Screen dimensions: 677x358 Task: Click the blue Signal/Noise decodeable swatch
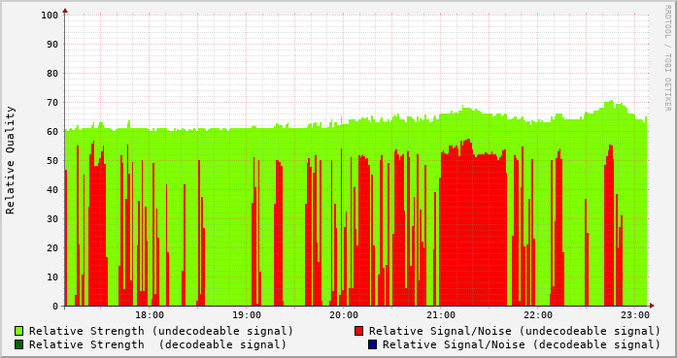pos(373,344)
